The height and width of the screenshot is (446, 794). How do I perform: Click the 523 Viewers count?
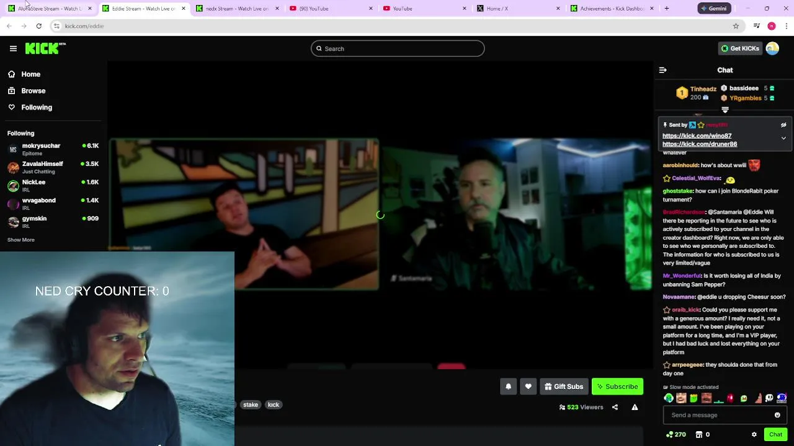point(581,407)
